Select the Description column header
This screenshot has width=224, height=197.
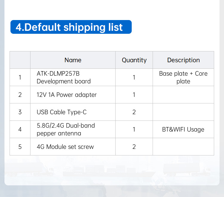183,60
